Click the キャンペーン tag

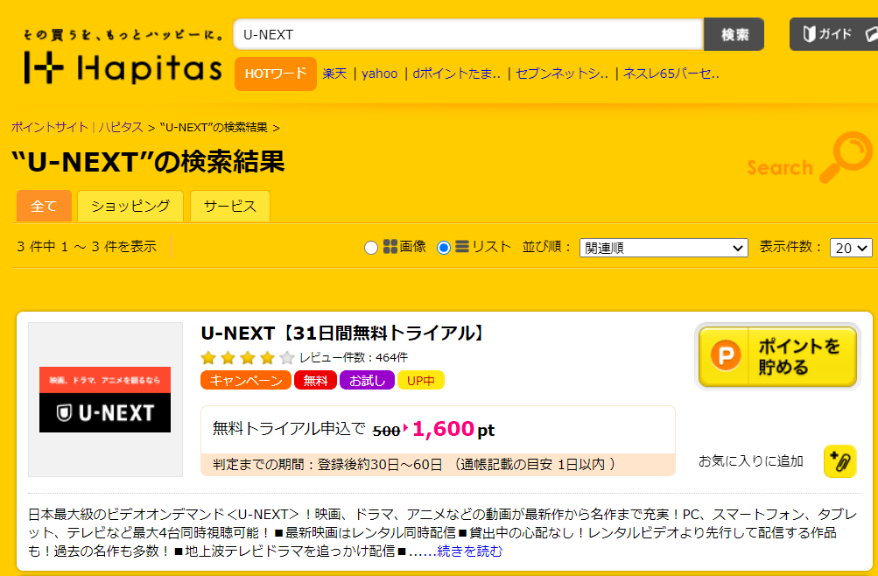pos(246,380)
